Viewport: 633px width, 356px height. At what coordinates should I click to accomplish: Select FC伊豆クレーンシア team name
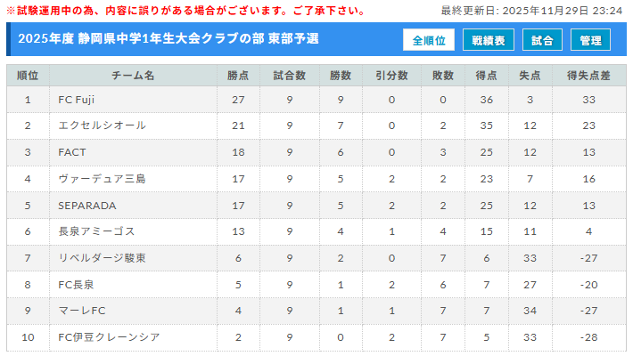click(x=109, y=337)
